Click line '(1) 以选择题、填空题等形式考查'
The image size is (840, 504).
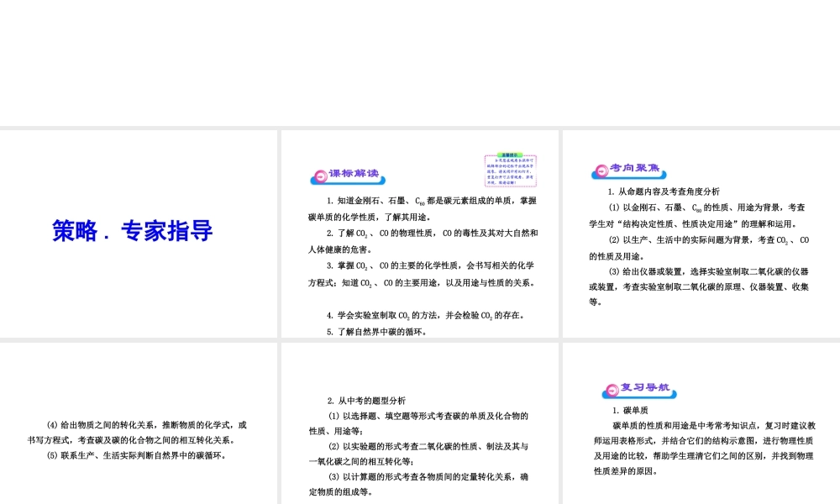(428, 416)
